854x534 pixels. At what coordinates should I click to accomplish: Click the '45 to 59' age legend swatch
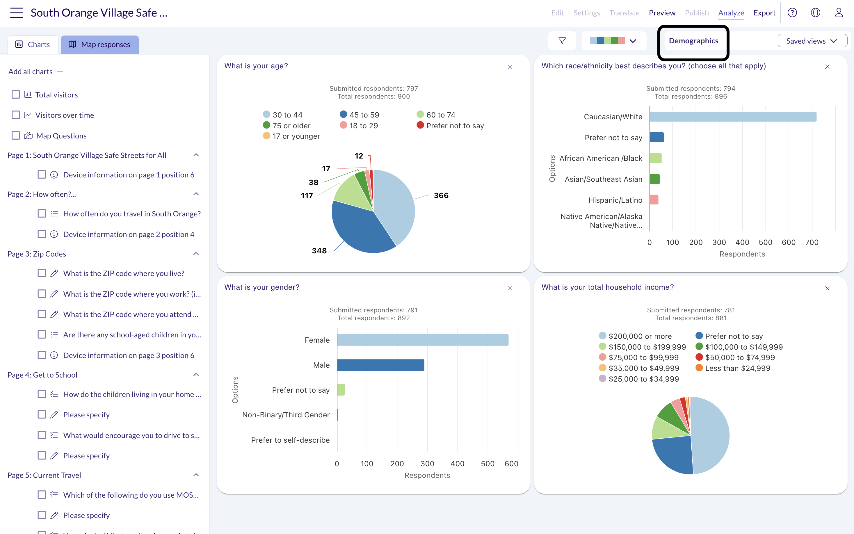[343, 114]
